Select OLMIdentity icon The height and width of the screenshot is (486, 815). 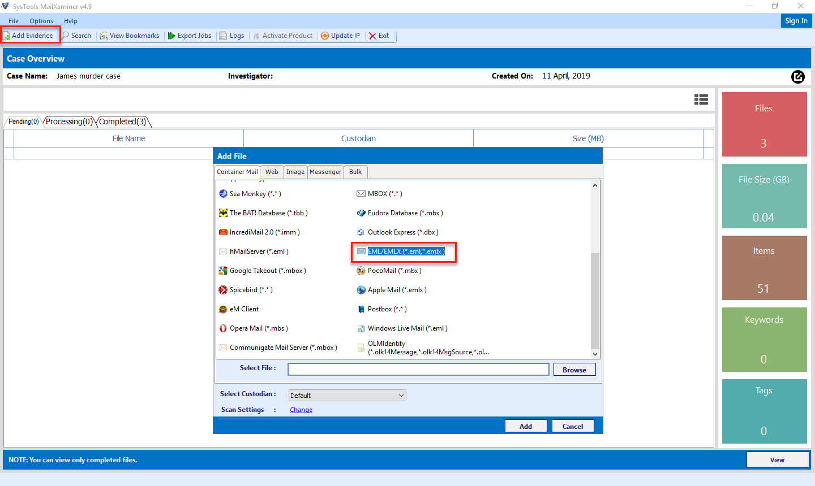pyautogui.click(x=361, y=348)
